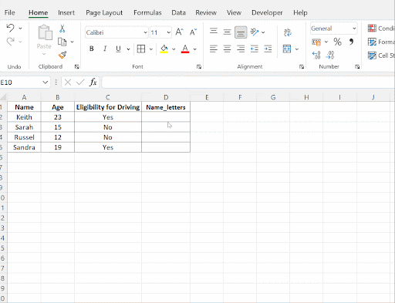This screenshot has height=303, width=395.
Task: Click the Select All corner triangle
Action: click(x=3, y=97)
